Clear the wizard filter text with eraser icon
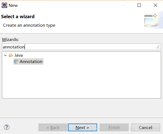The width and height of the screenshot is (163, 134). pos(158,47)
